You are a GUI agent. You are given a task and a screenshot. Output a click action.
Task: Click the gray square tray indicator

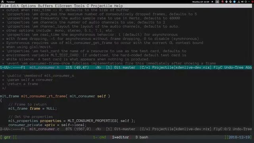(x=217, y=2)
